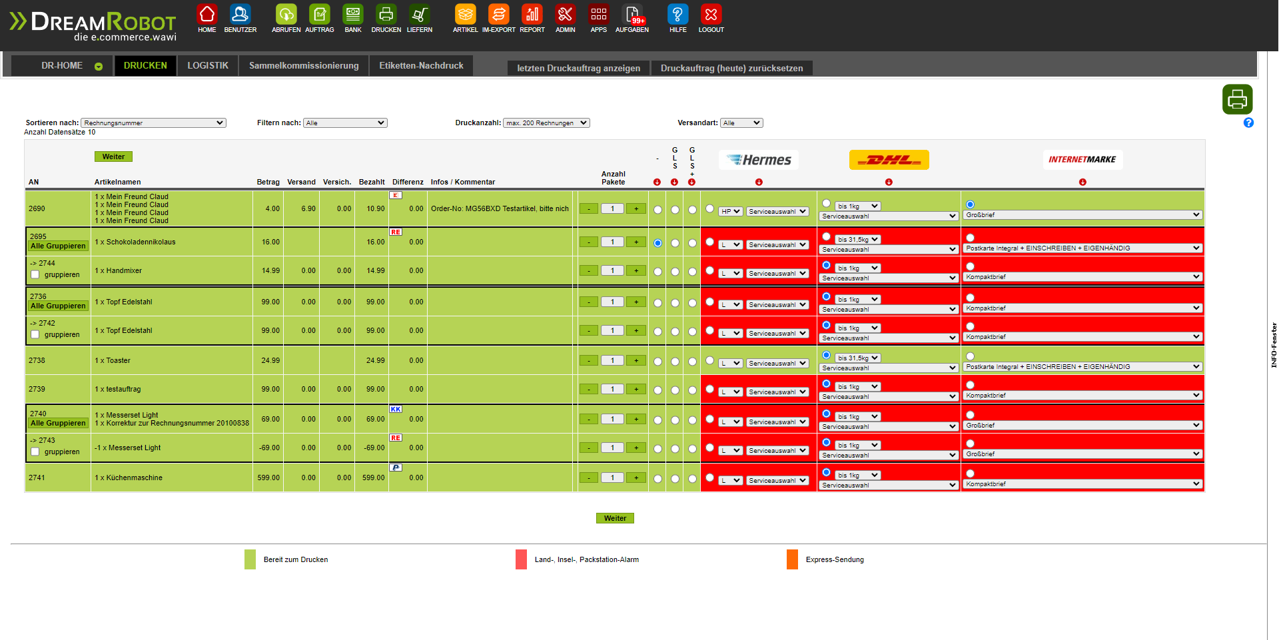This screenshot has width=1279, height=640.
Task: Open the Versandart dropdown
Action: point(741,123)
